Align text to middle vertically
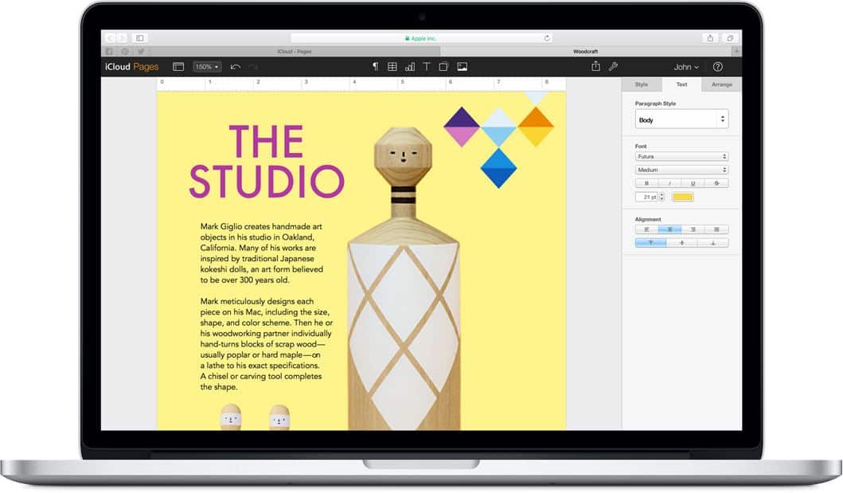The width and height of the screenshot is (843, 493). [681, 243]
